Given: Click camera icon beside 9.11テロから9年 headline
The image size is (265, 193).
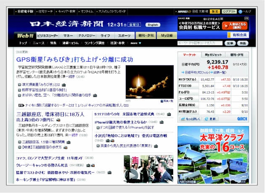Looking at the screenshot, I should point(169,115).
